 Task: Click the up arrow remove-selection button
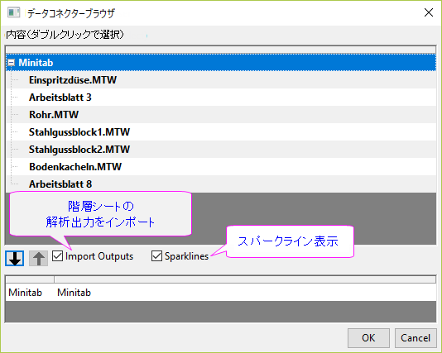click(39, 258)
